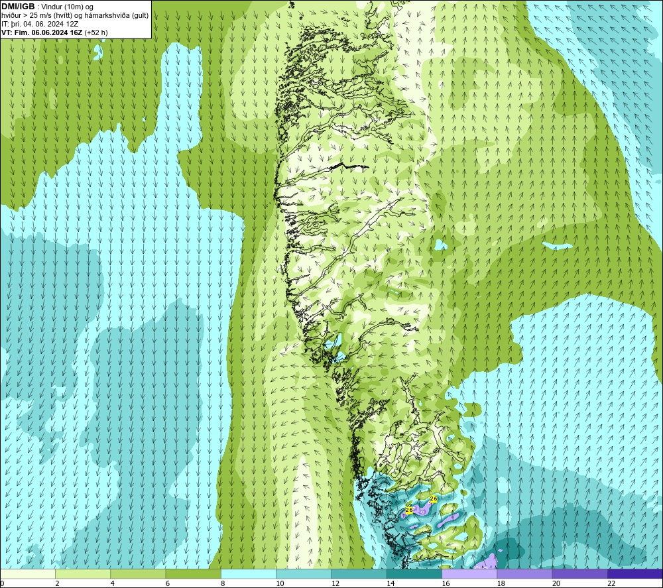Click the legend number 6
Image resolution: width=663 pixels, height=588 pixels.
coord(168,583)
